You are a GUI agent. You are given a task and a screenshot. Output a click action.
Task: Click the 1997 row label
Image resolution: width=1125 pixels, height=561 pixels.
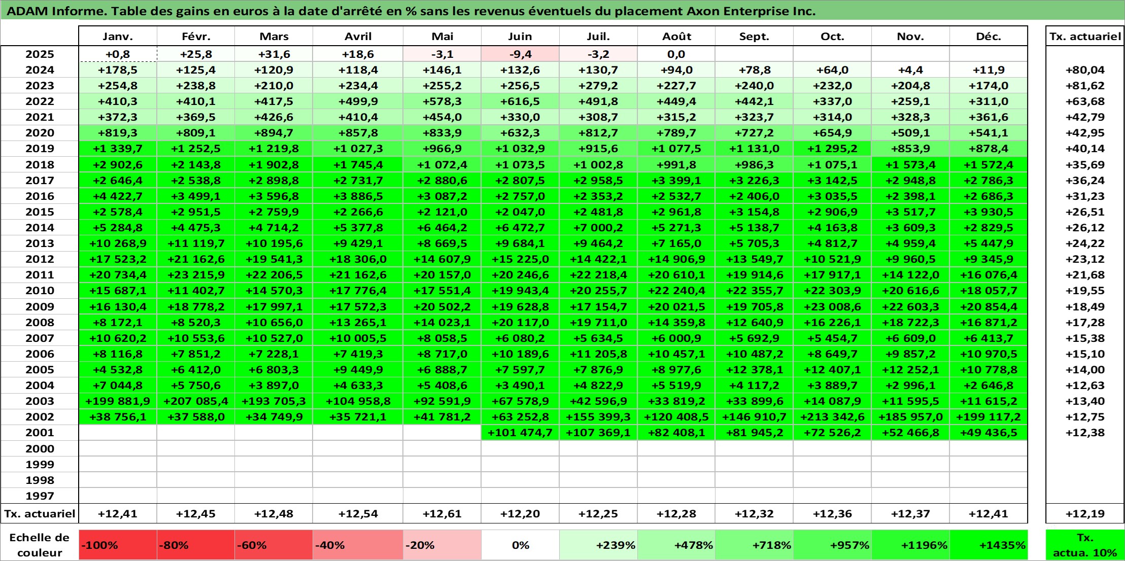pos(40,496)
